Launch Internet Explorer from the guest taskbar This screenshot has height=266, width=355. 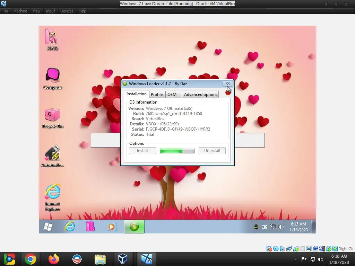[70, 227]
